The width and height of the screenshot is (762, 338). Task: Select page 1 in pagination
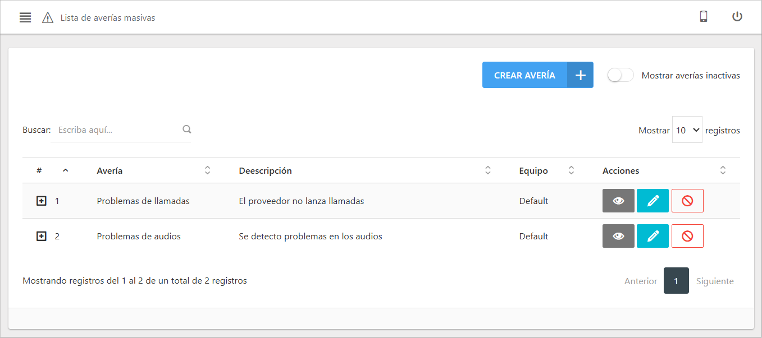point(676,280)
